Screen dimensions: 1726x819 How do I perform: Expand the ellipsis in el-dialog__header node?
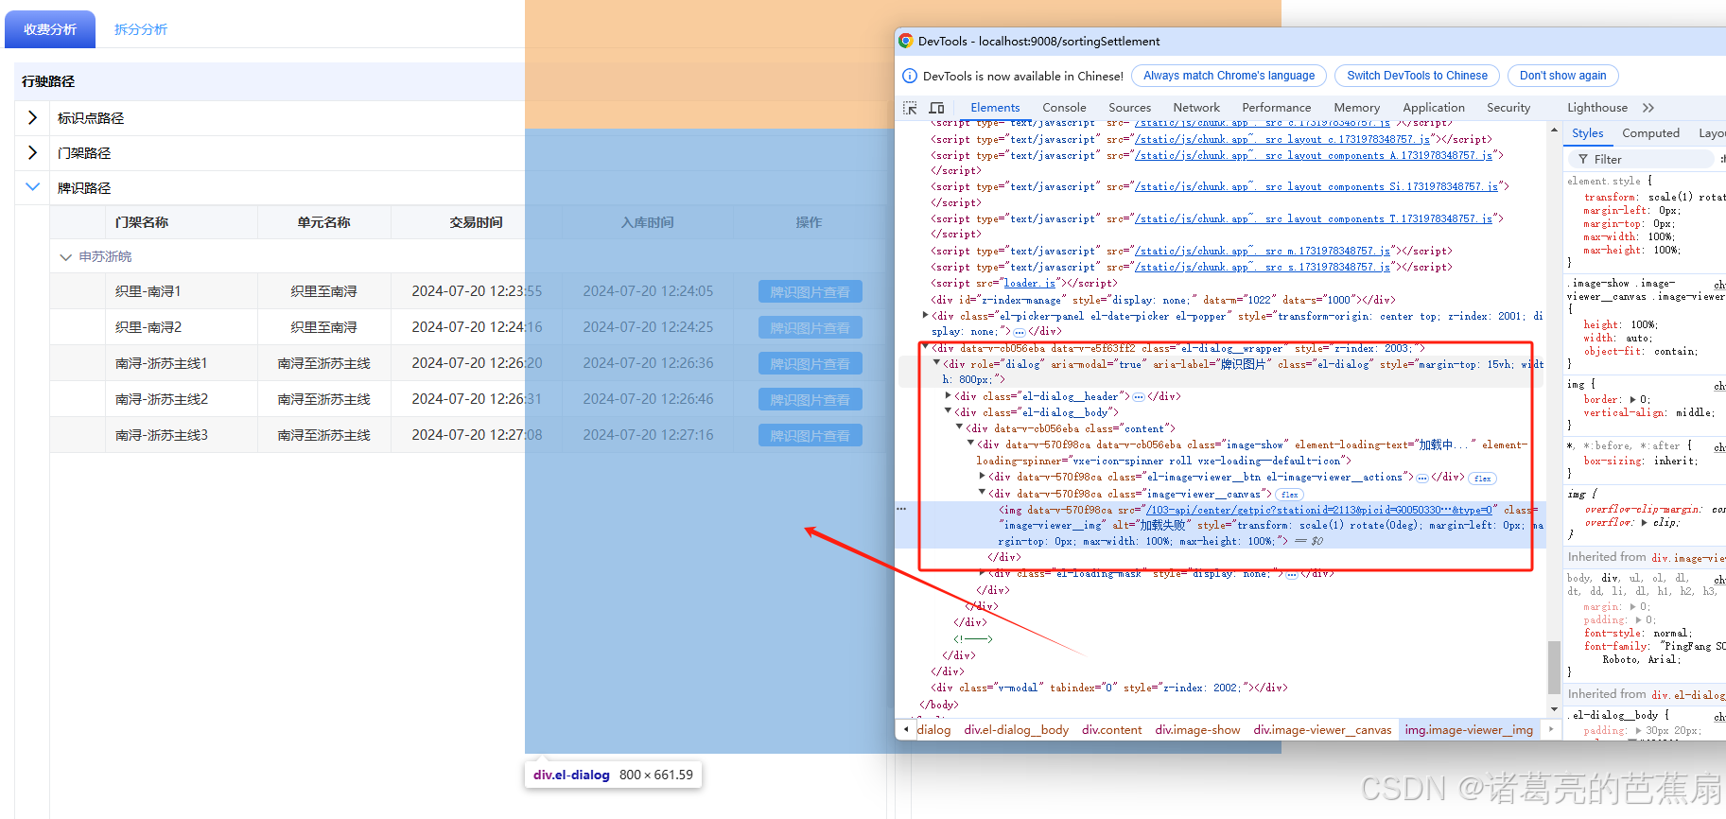(1139, 397)
